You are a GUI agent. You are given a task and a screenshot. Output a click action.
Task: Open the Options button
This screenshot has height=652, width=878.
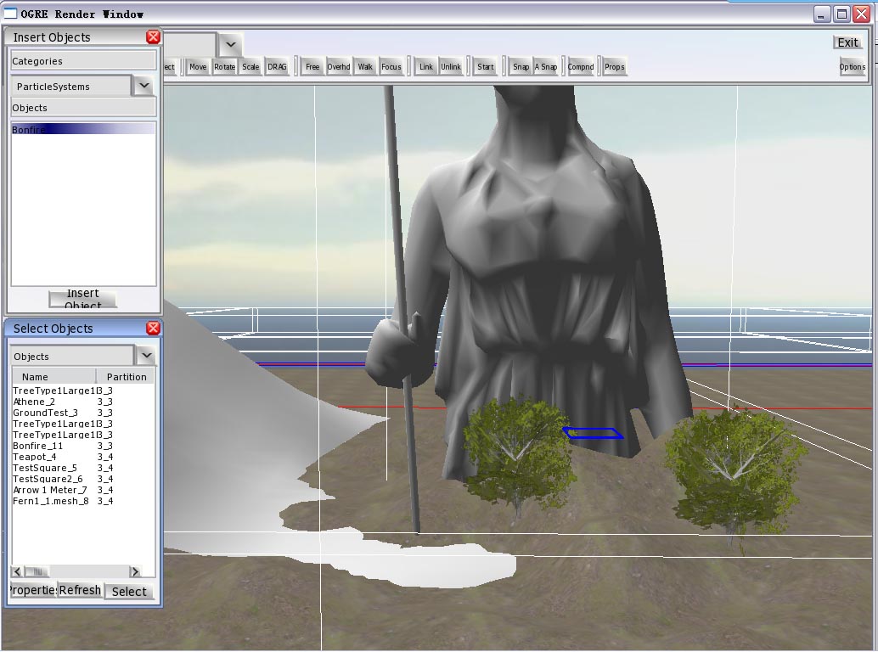click(x=853, y=67)
